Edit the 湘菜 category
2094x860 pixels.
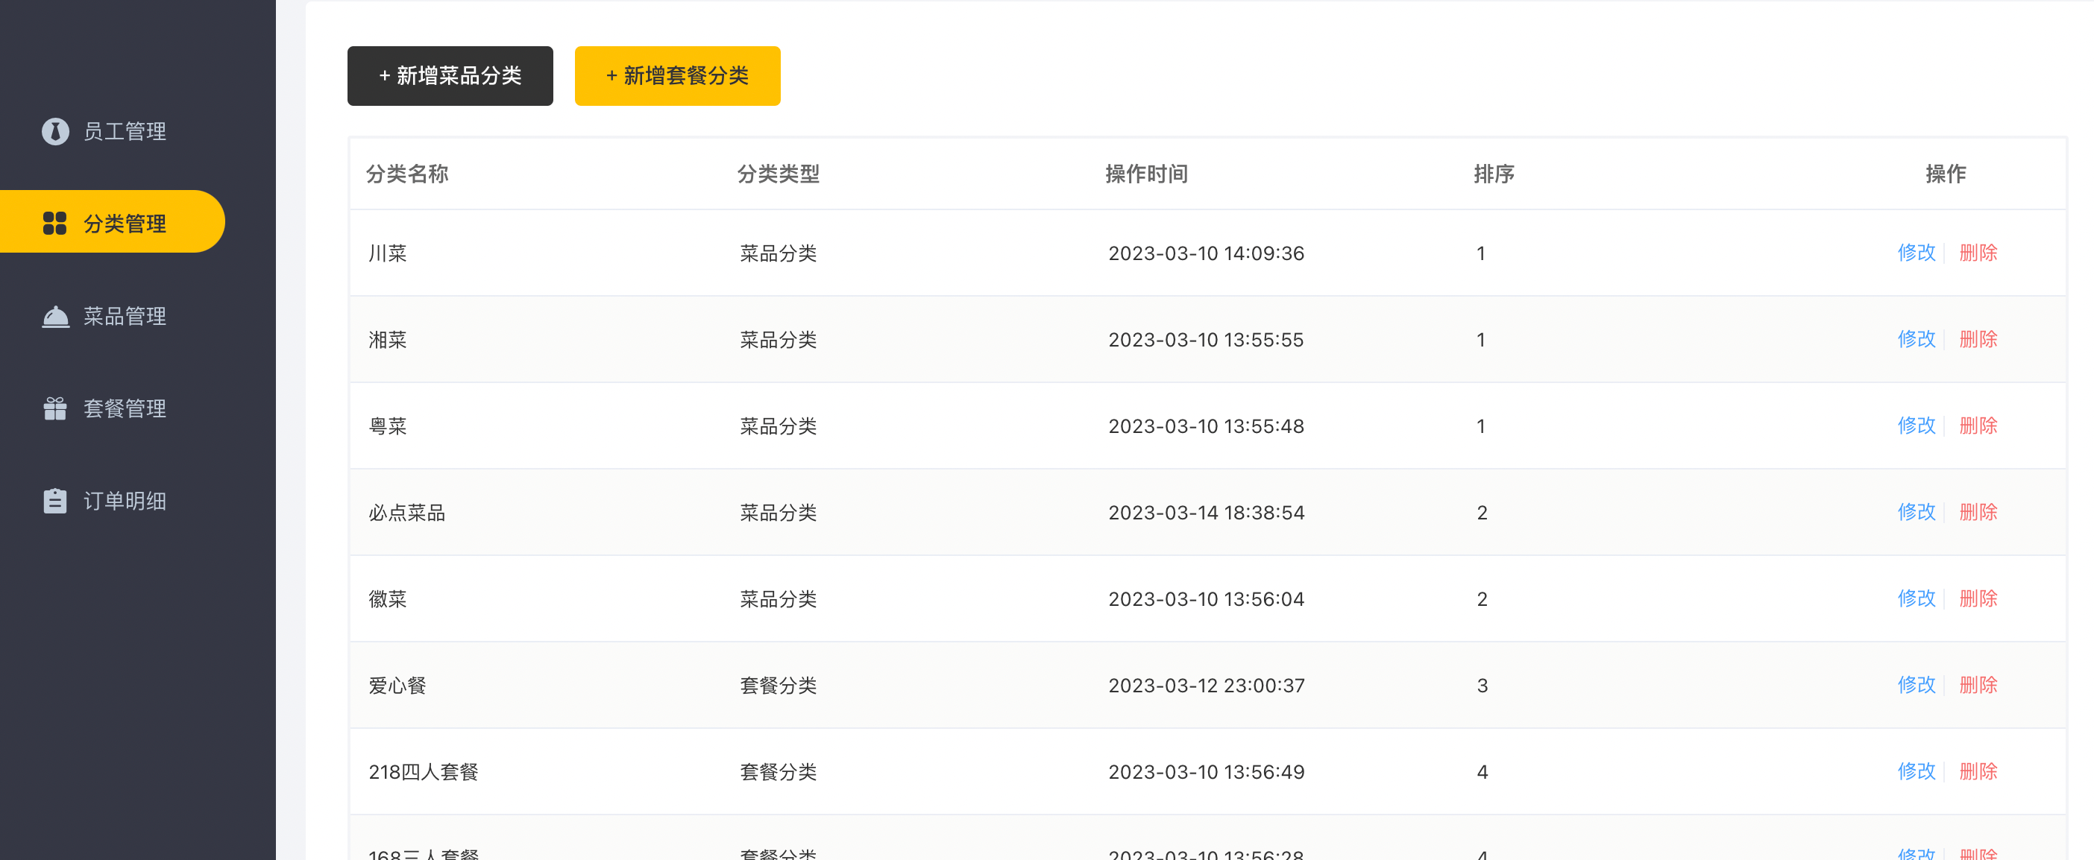coord(1916,339)
